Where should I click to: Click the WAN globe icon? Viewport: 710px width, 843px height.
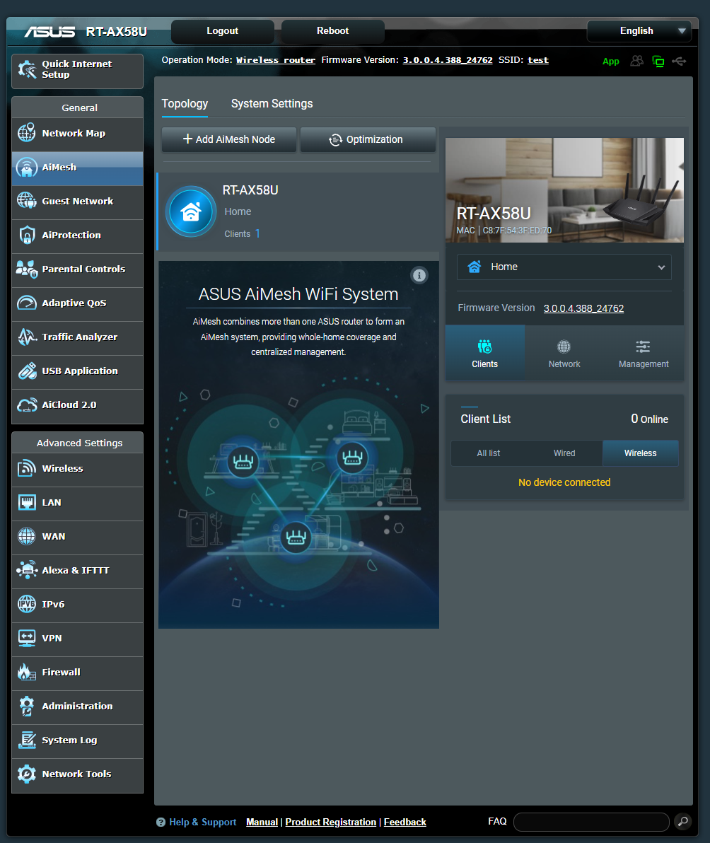[27, 536]
